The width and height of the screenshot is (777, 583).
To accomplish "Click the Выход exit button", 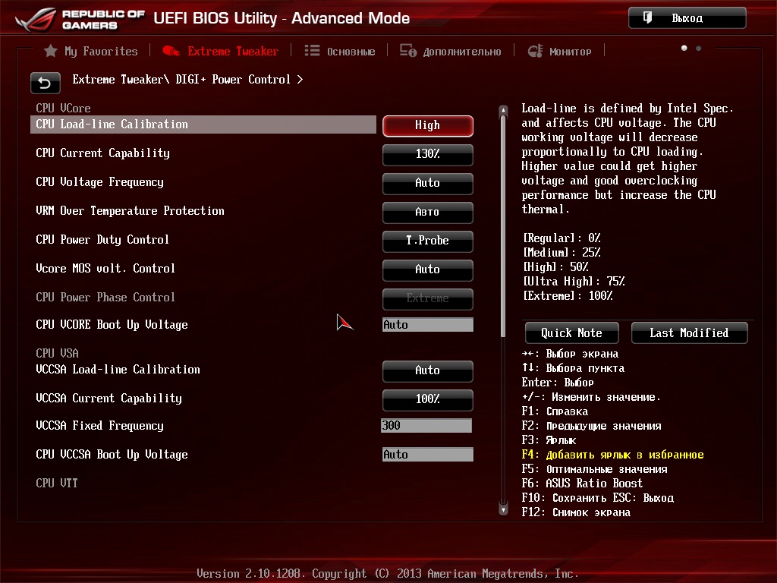I will tap(687, 18).
